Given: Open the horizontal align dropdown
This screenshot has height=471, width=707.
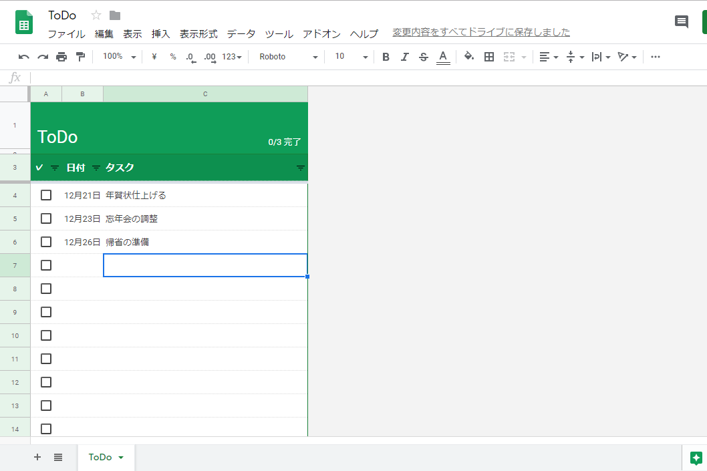Looking at the screenshot, I should click(x=549, y=57).
